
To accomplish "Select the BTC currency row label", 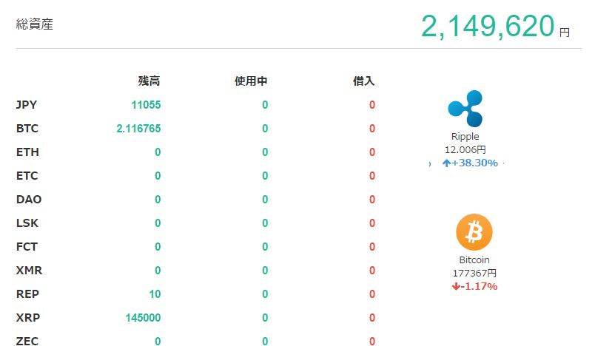I will click(27, 129).
